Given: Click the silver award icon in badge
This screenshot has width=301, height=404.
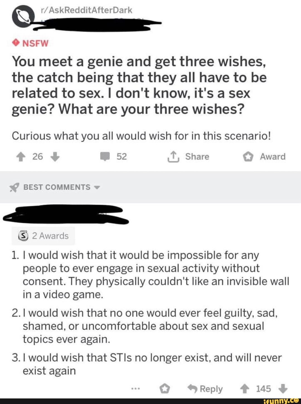Looking at the screenshot, I should pyautogui.click(x=23, y=236).
